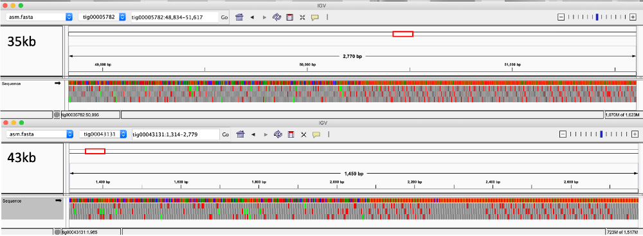Zoom out with minus in tig00043131 window
The image size is (643, 236).
tap(563, 134)
